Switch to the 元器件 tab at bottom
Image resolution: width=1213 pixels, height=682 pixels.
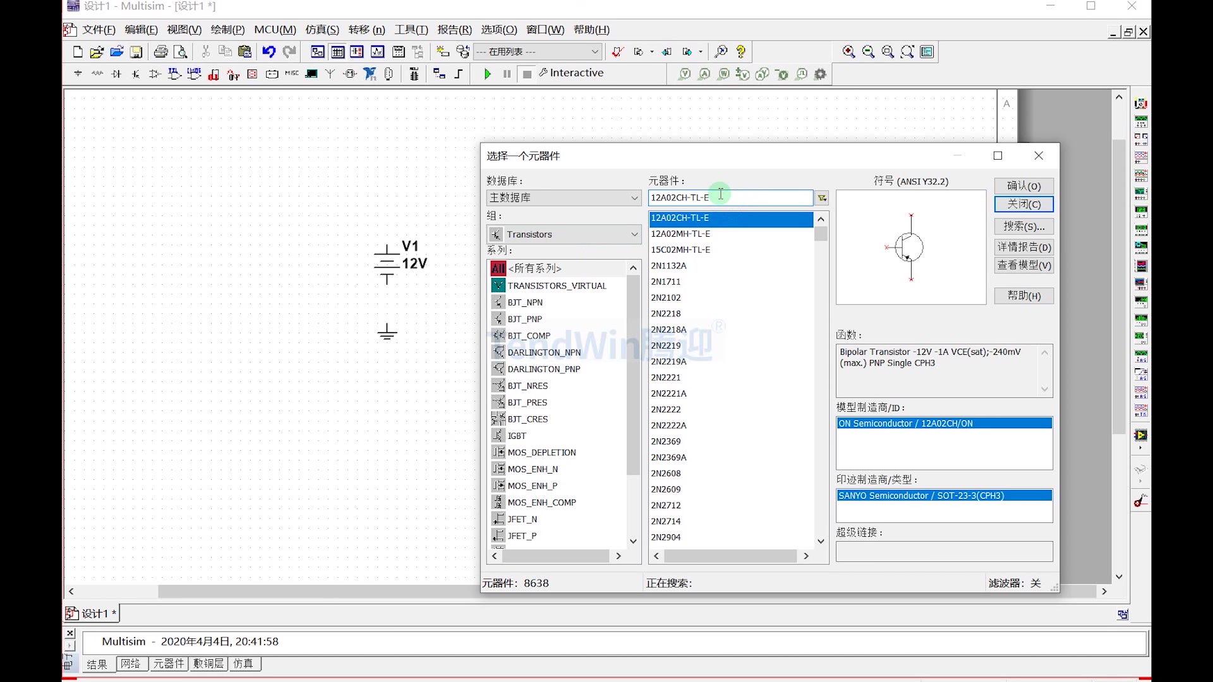point(169,664)
